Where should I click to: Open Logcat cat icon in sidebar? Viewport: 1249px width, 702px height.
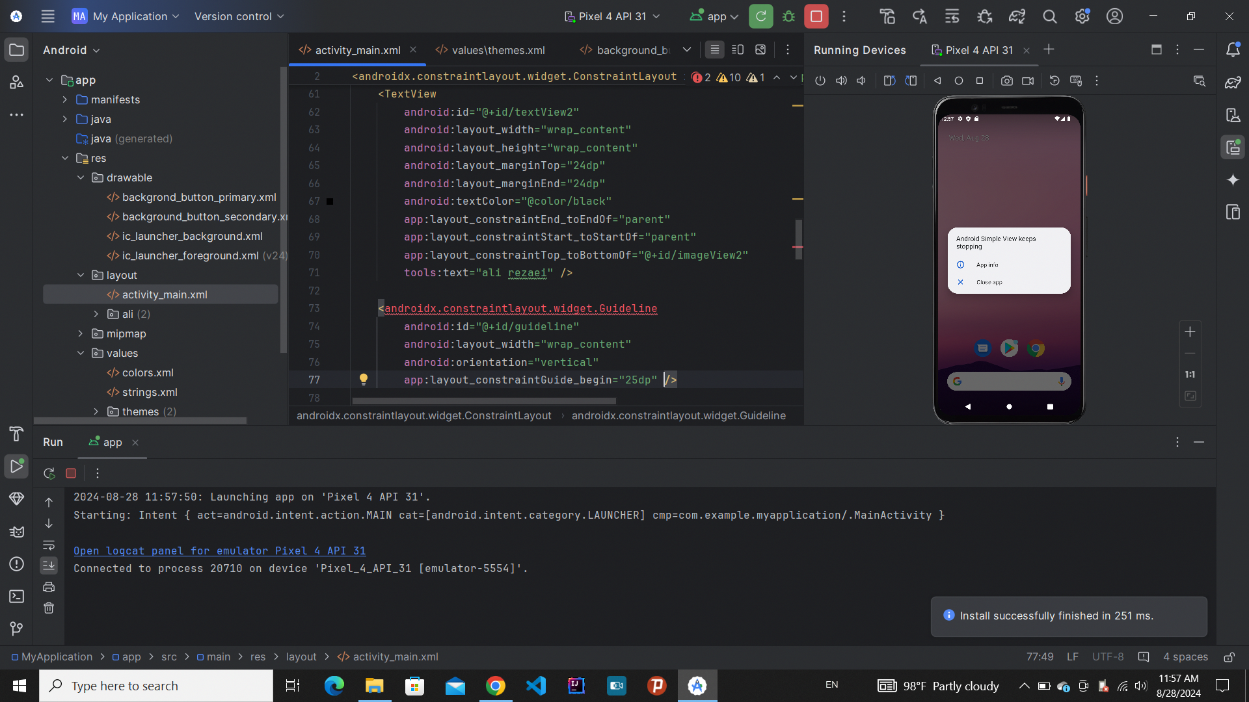pos(16,532)
